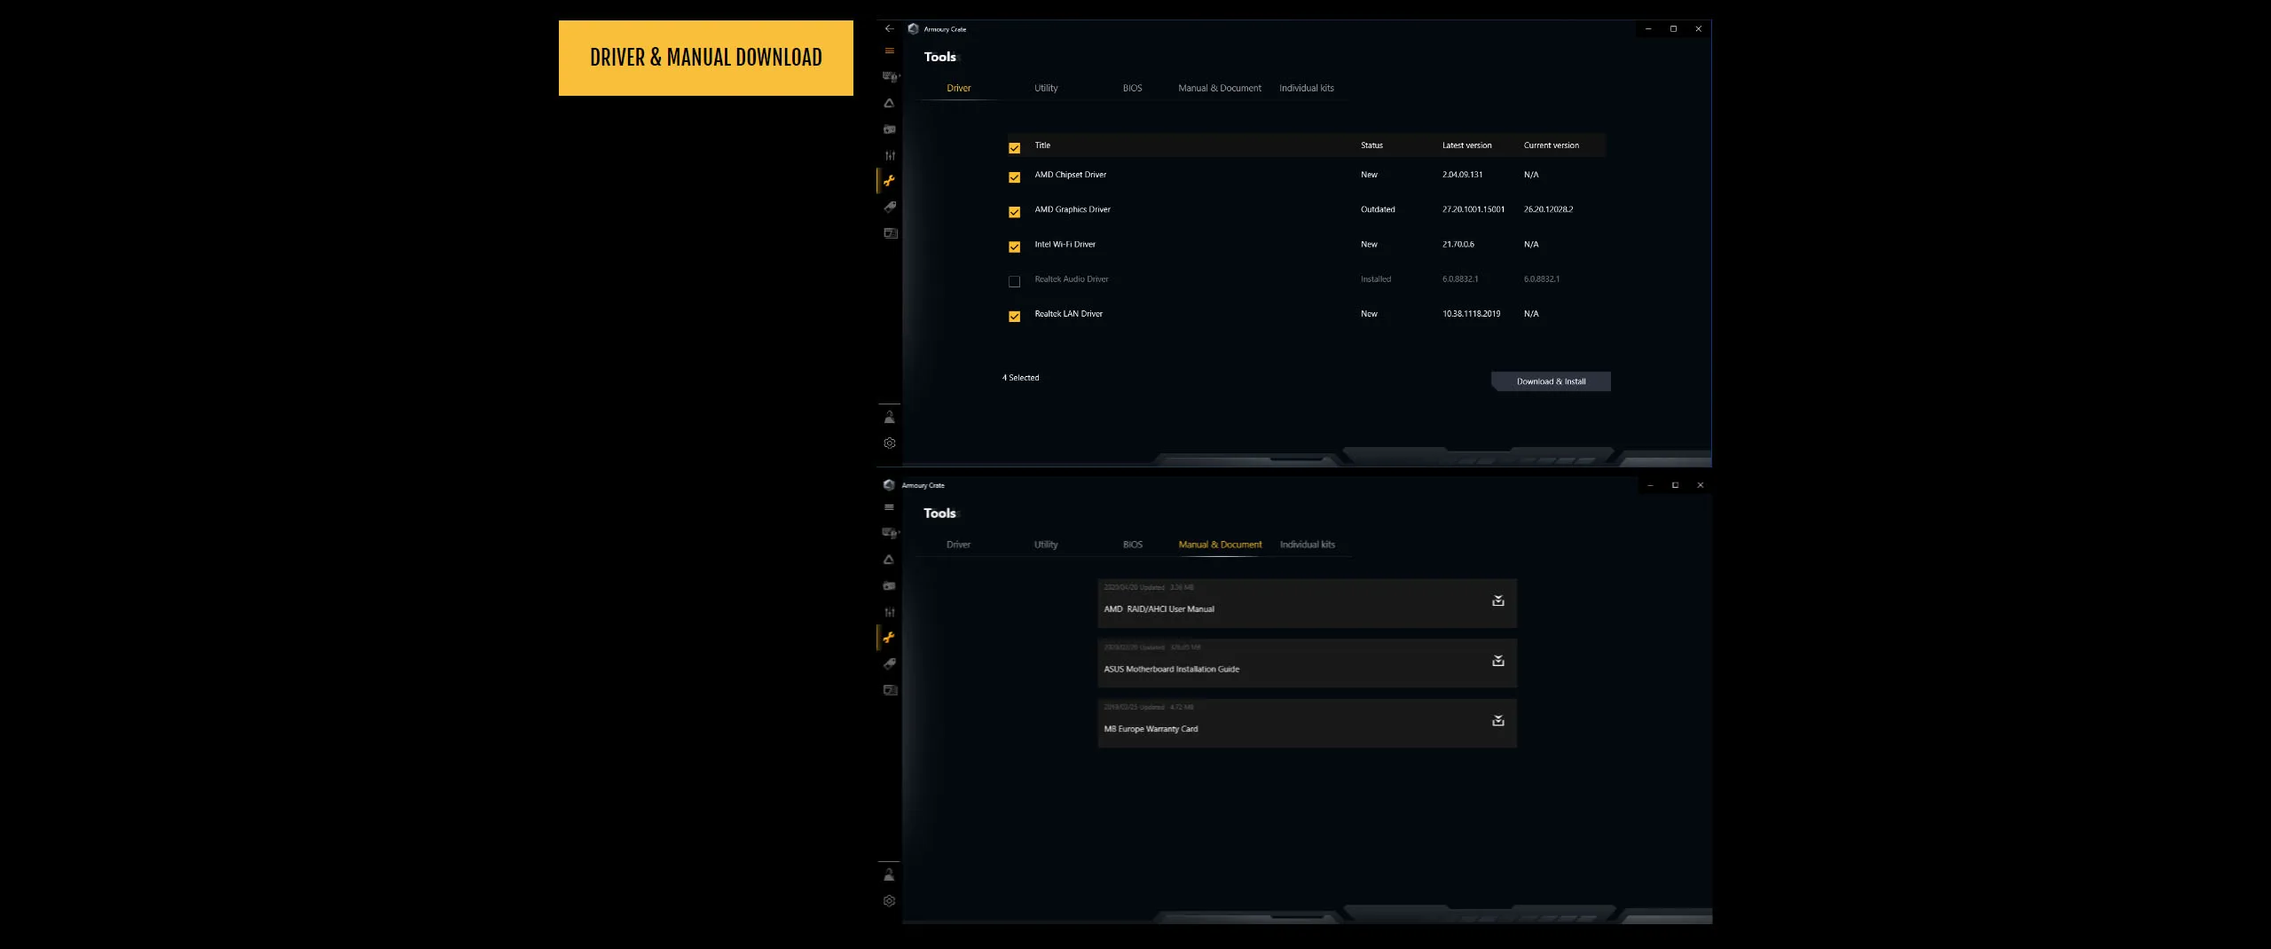Open the news icon in the Manual window sidebar
This screenshot has height=949, width=2271.
click(891, 690)
